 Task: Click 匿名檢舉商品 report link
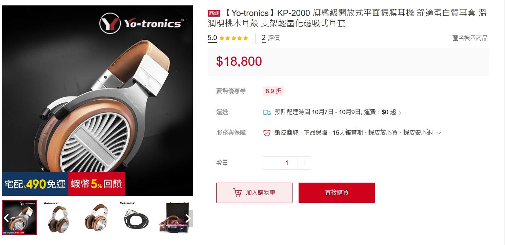point(470,38)
